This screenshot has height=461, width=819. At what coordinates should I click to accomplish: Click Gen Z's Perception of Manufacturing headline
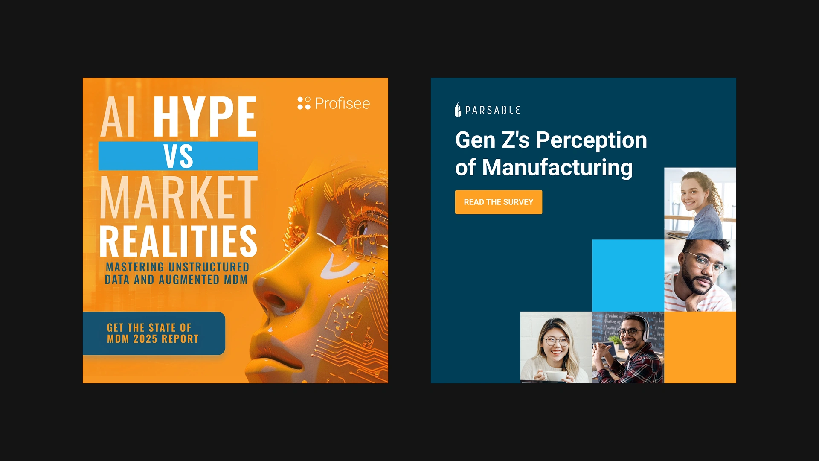[551, 154]
